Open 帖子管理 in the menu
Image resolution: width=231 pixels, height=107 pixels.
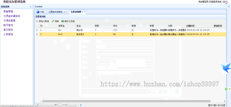coord(8,25)
